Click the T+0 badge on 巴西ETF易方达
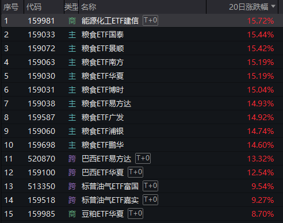This screenshot has width=283, height=223. [143, 158]
